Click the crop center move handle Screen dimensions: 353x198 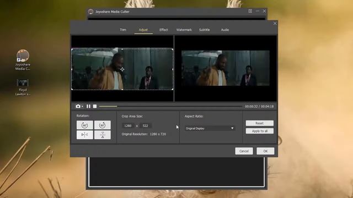point(122,69)
